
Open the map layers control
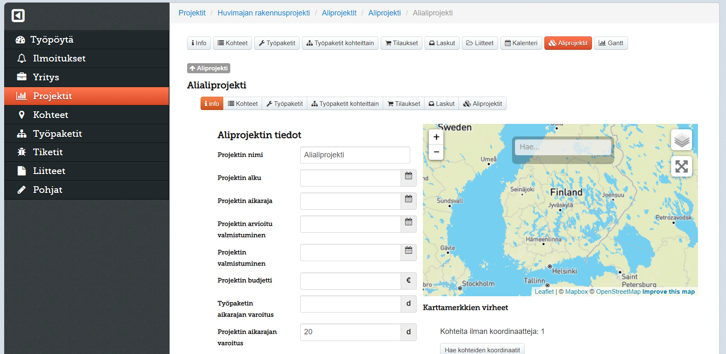pyautogui.click(x=681, y=140)
